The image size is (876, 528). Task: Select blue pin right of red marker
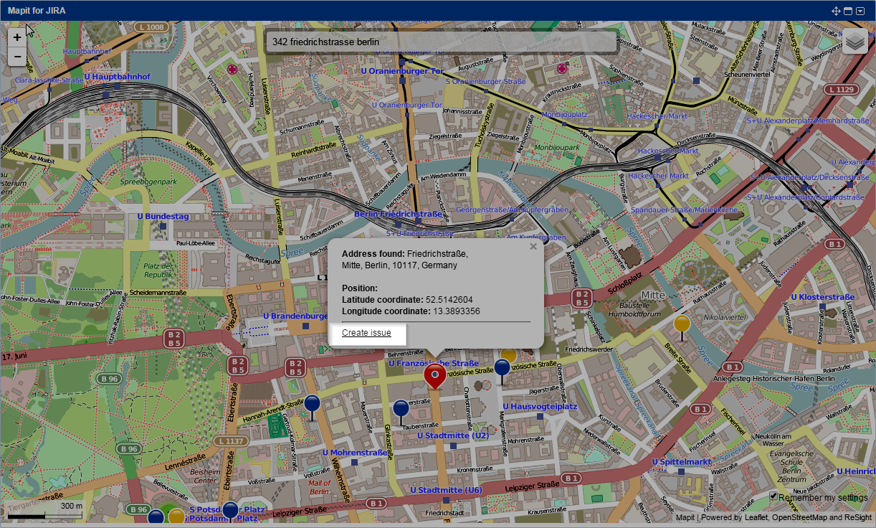click(x=502, y=368)
